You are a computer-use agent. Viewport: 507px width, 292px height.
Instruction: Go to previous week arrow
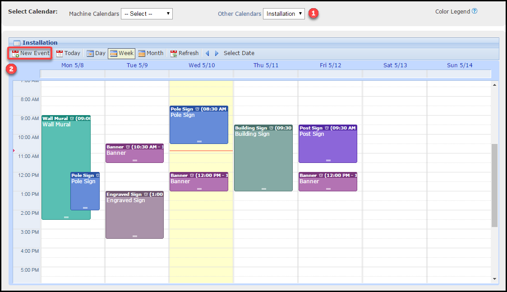coord(207,53)
